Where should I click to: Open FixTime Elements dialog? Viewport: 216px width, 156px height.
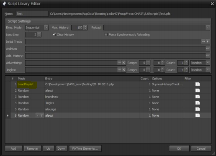pos(85,148)
